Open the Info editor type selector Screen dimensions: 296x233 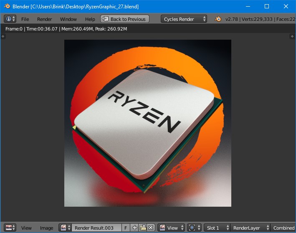(x=10, y=19)
